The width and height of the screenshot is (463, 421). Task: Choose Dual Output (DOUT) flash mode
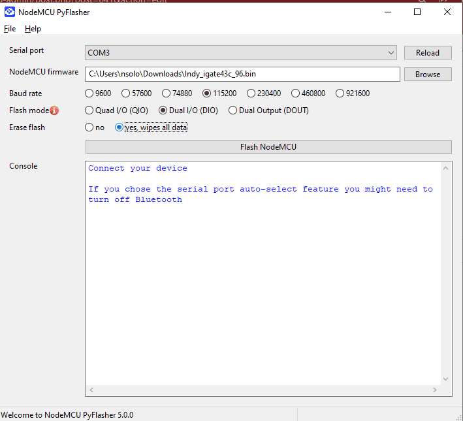tap(233, 110)
